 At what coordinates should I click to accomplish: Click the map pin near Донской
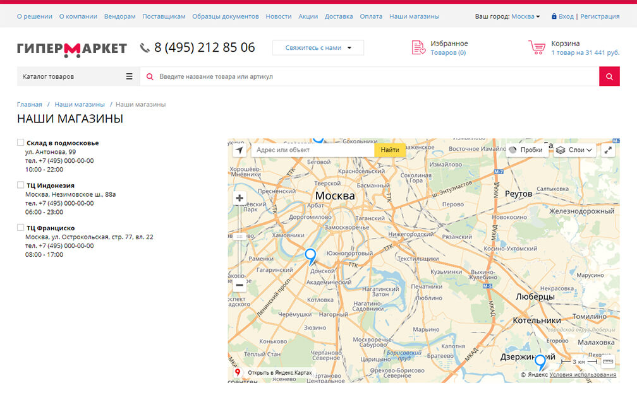310,257
